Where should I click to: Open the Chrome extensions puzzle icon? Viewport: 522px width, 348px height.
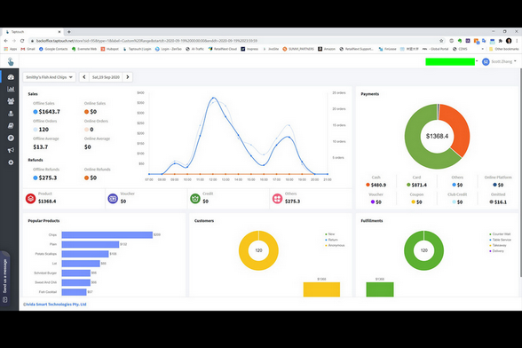click(x=501, y=41)
